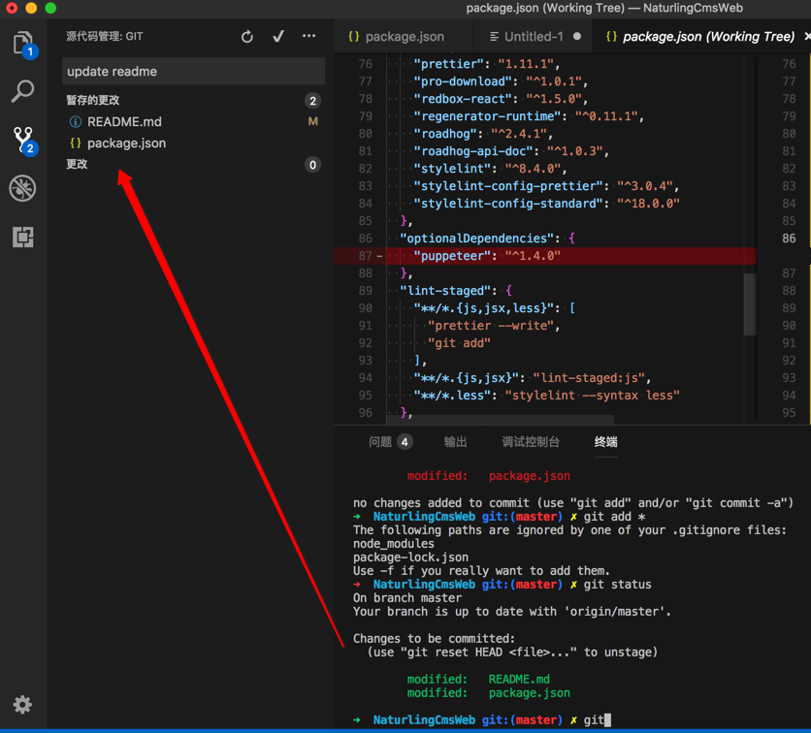Click the deleted puppeteer line 87
This screenshot has width=811, height=733.
[544, 256]
